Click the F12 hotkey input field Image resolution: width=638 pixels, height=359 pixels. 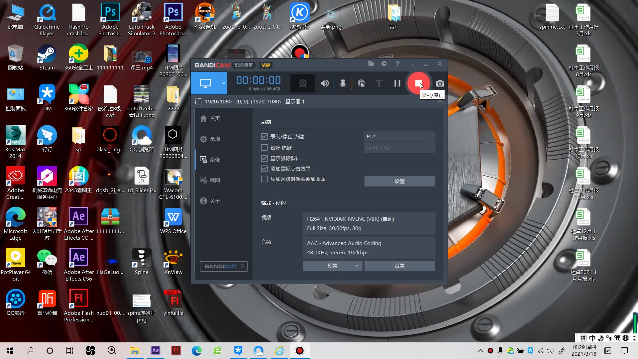399,136
